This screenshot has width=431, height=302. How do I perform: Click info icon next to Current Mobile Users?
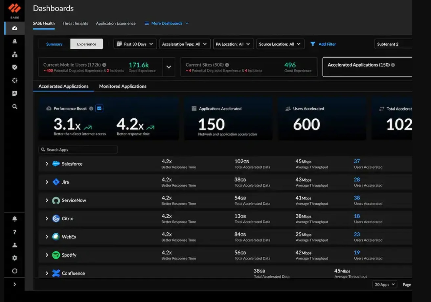(104, 65)
